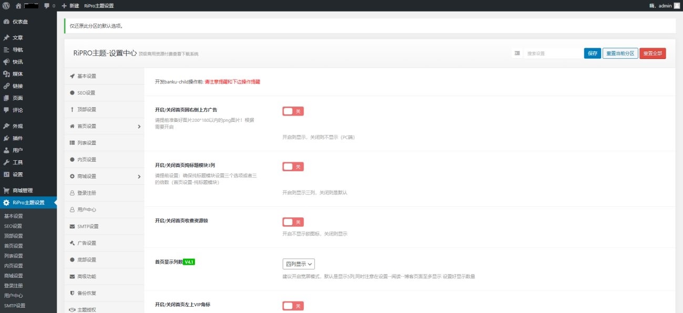Click the expand-all list icon beside the search box
This screenshot has height=313, width=683.
(518, 53)
